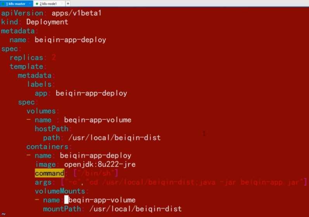Switch to the k8s-master session tab
309x217 pixels.
[16, 3]
